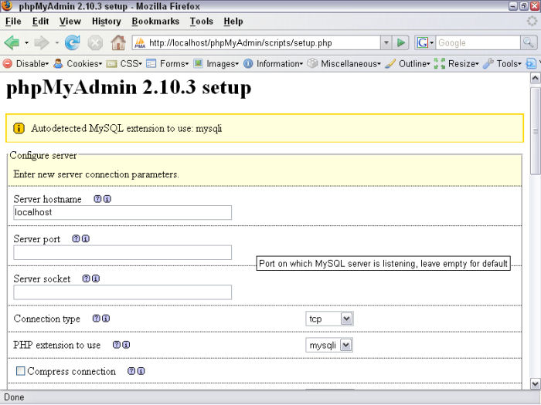The width and height of the screenshot is (541, 405).
Task: Click into the empty Server port field
Action: 122,252
